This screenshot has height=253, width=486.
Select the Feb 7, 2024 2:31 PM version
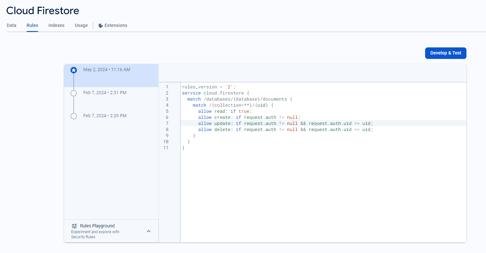(105, 93)
